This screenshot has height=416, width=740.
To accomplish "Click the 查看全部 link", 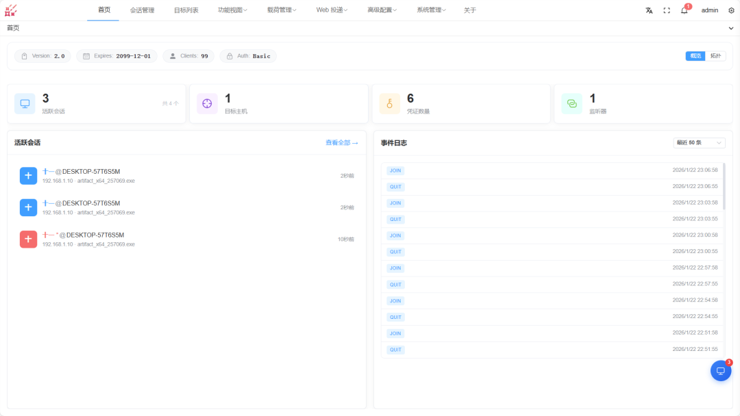I will [342, 143].
